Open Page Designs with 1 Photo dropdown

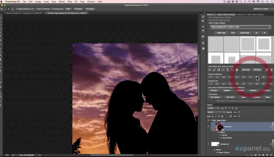(240, 27)
